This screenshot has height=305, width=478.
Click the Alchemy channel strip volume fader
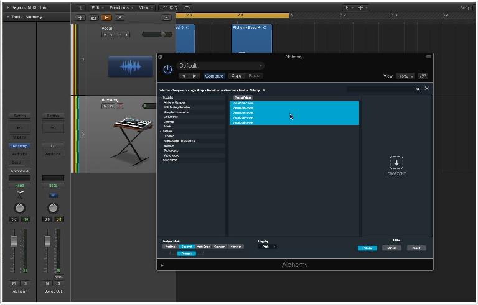coord(14,241)
